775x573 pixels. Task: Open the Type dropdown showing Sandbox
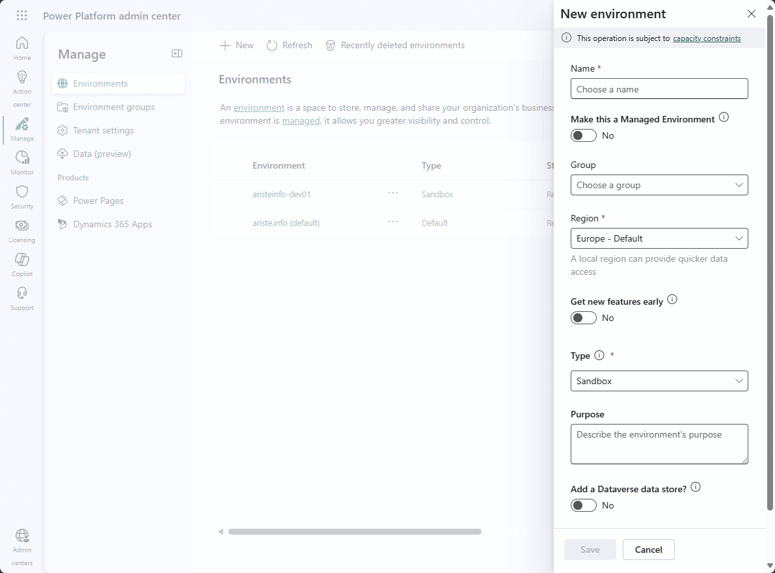coord(659,381)
